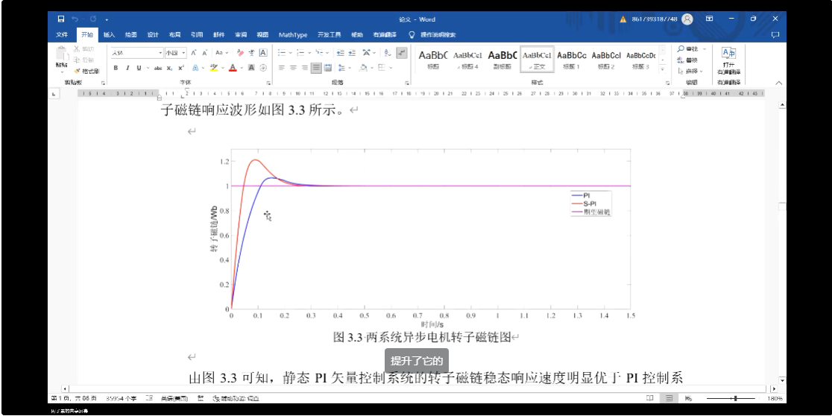Toggle show/hide paragraph marks
The height and width of the screenshot is (416, 832).
click(x=402, y=53)
